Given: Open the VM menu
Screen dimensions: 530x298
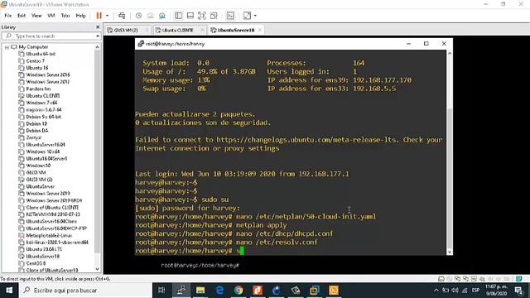Looking at the screenshot, I should (51, 16).
